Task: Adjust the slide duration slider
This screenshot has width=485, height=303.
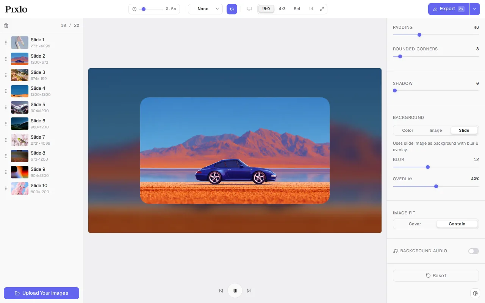Action: click(x=151, y=9)
